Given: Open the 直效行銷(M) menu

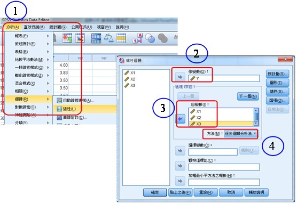Looking at the screenshot, I should coord(34,27).
